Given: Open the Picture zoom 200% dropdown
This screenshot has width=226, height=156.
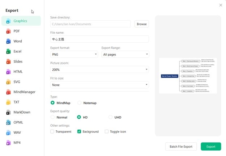Looking at the screenshot, I should point(100,69).
